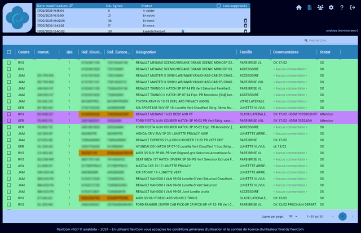Check the MAZDA CX5 12-17 LUNETTE PRIVACY row
Image resolution: width=361 pixels, height=233 pixels.
point(9,165)
